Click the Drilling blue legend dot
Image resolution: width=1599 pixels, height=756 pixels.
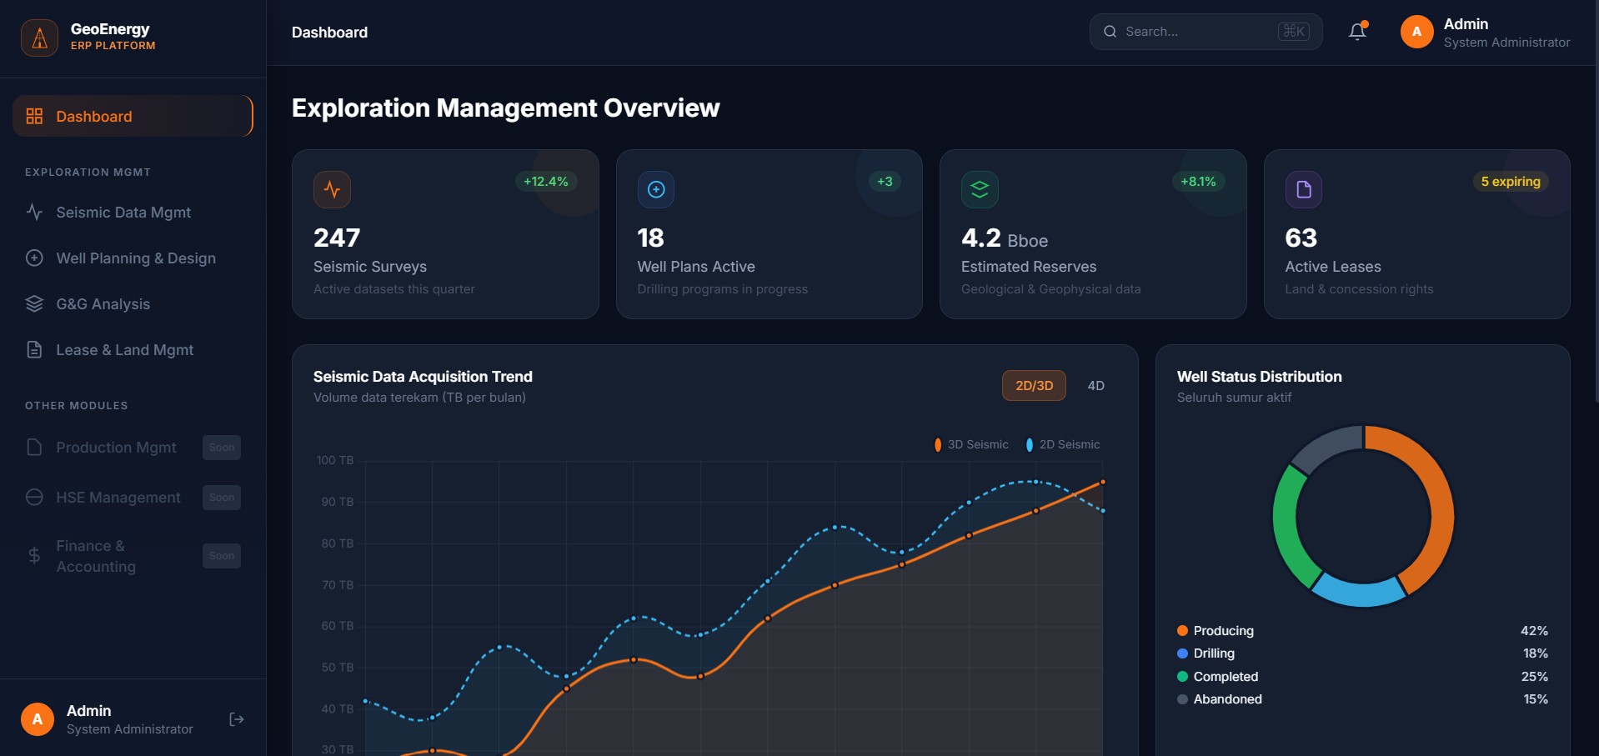tap(1182, 653)
